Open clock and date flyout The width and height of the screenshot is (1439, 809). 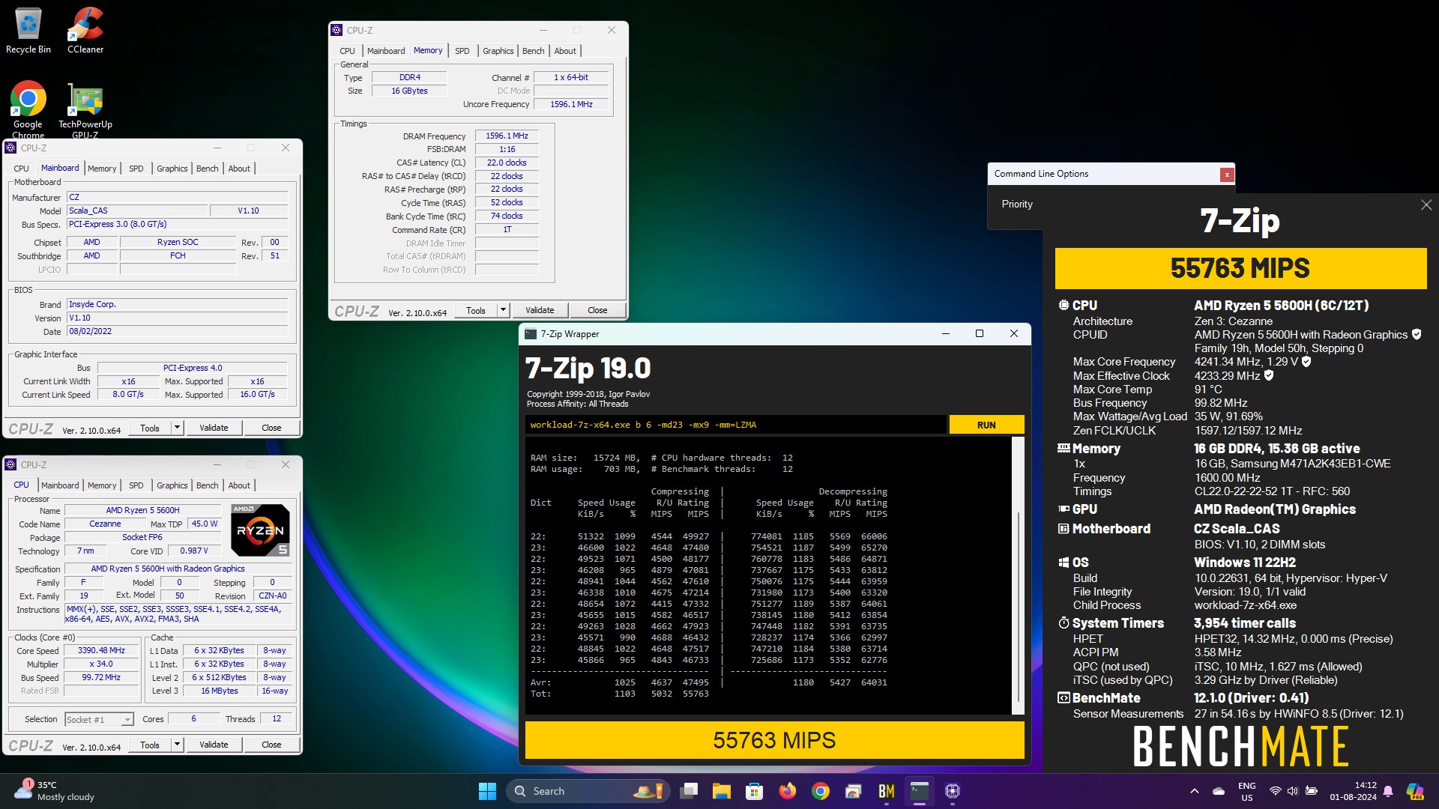[1354, 791]
